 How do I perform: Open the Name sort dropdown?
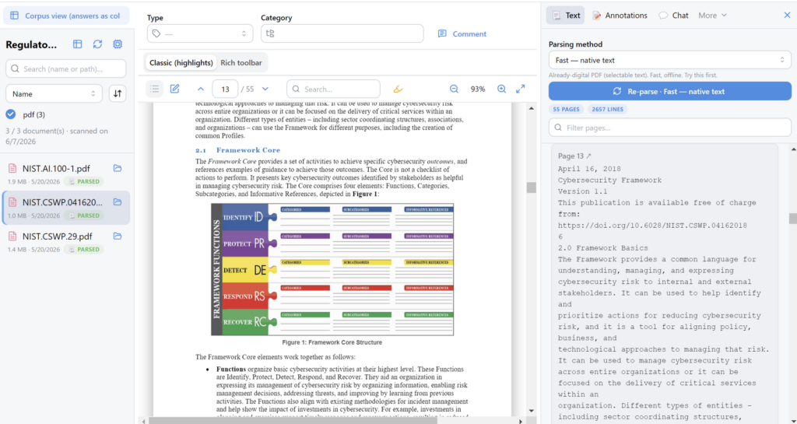(54, 93)
